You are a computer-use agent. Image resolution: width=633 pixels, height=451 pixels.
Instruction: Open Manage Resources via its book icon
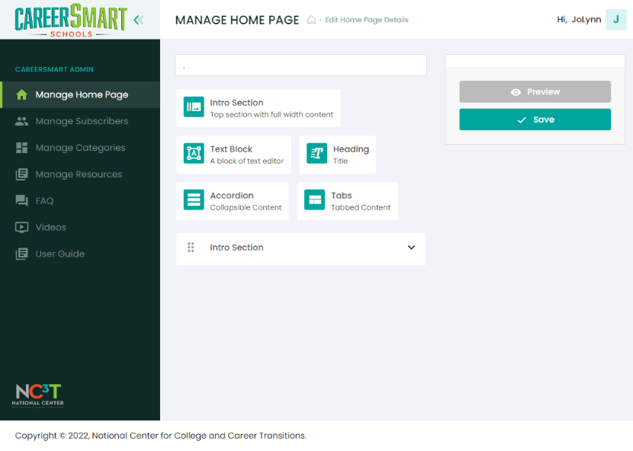pos(22,174)
